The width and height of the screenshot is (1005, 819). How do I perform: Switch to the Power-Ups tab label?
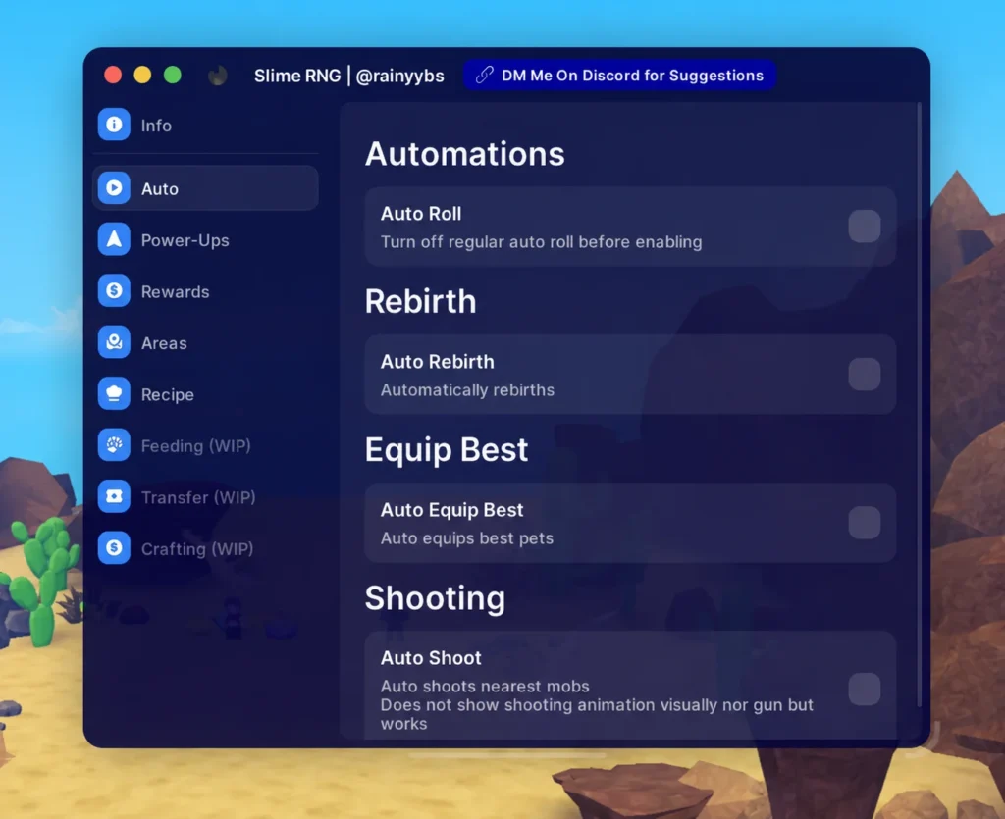coord(185,240)
